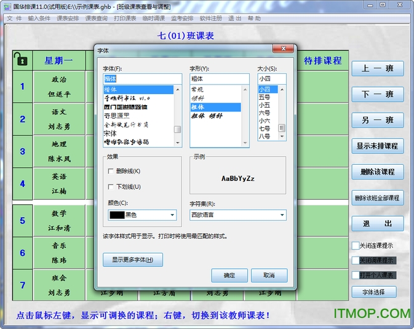Click the 删除该班全部课程 button
414x329 pixels.
point(378,198)
